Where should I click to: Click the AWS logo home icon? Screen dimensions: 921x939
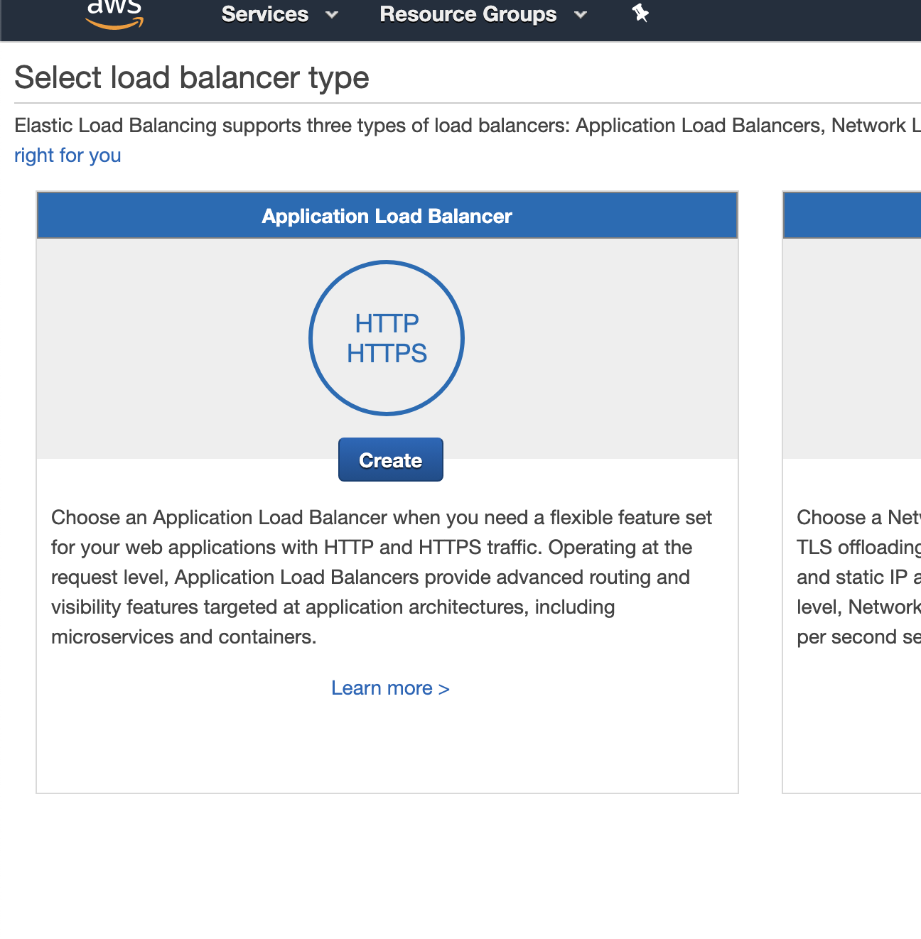tap(114, 14)
